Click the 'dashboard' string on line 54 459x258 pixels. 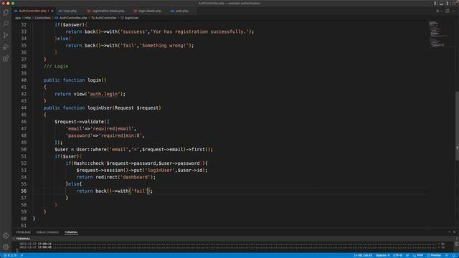pos(136,177)
